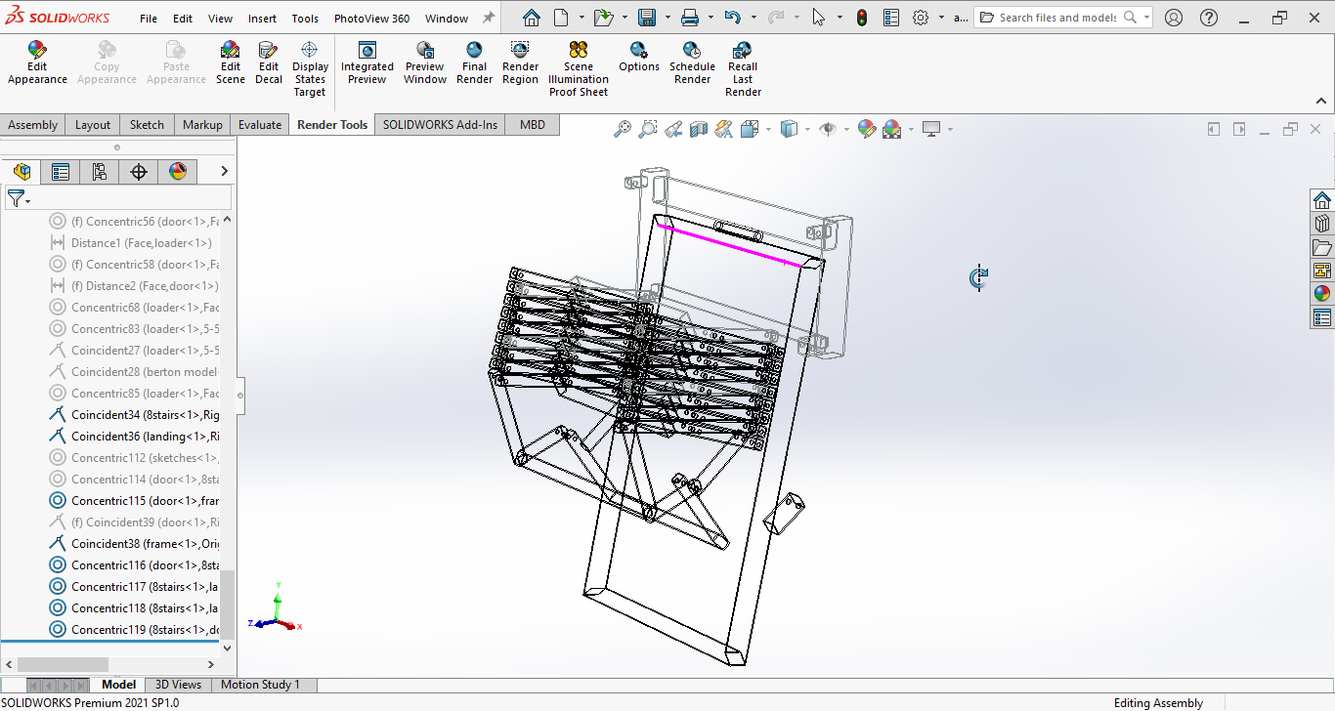
Task: Toggle the menu bar pin
Action: [489, 18]
